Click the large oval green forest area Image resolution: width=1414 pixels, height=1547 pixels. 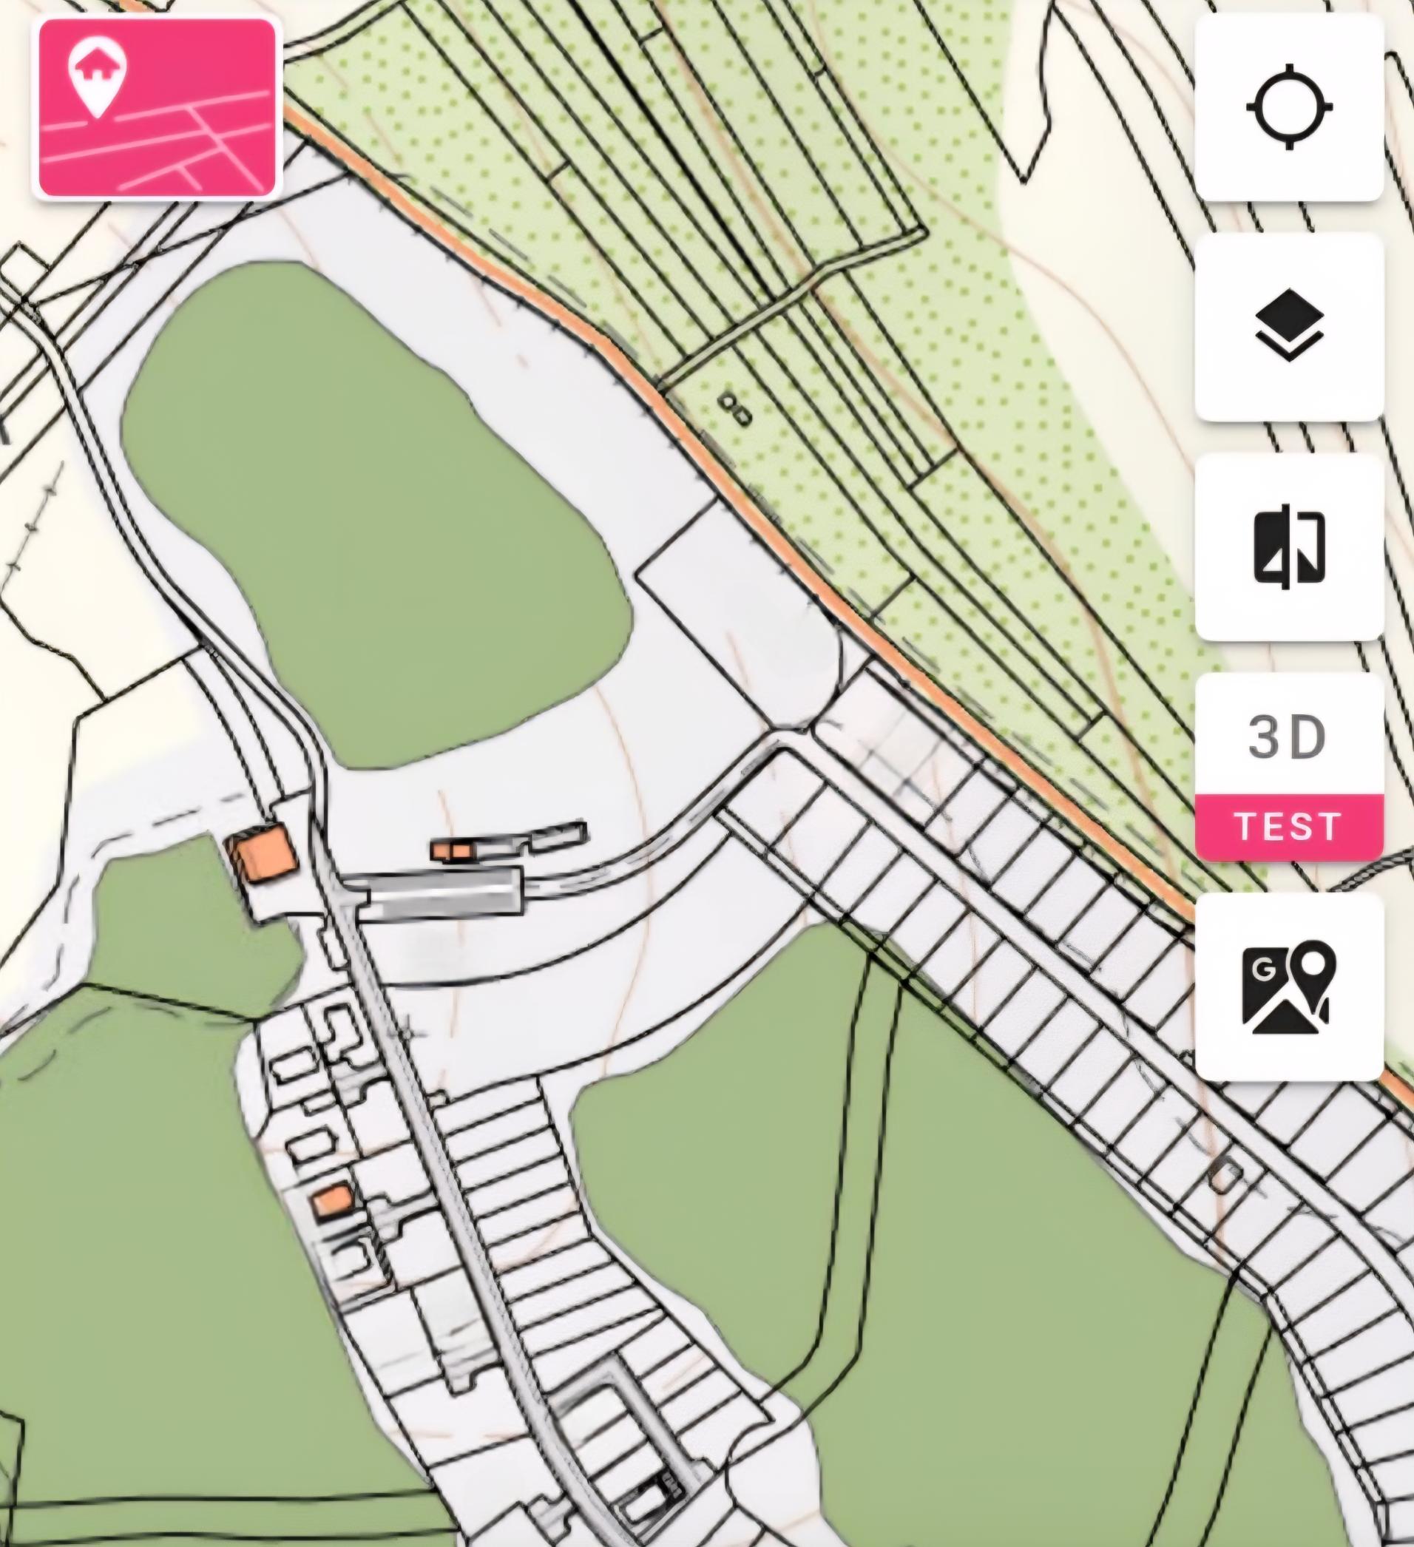coord(376,514)
